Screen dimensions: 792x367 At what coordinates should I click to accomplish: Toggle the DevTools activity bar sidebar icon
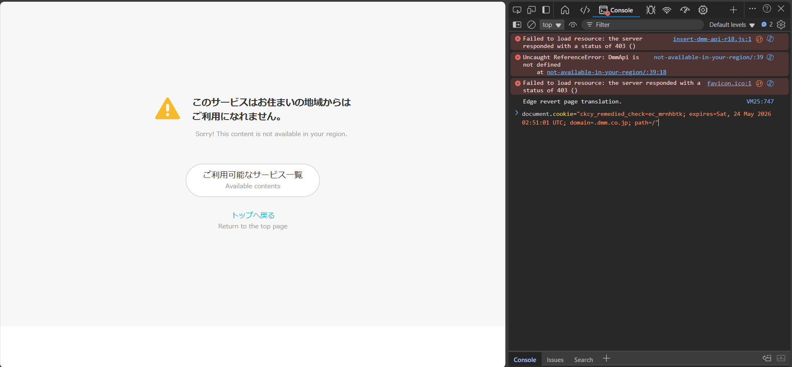[x=546, y=10]
